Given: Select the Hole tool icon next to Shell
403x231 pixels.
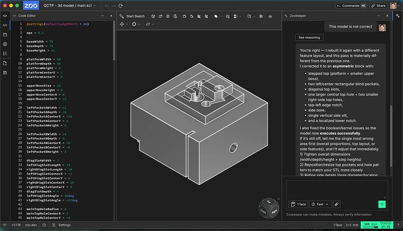Looking at the screenshot, I should 206,16.
